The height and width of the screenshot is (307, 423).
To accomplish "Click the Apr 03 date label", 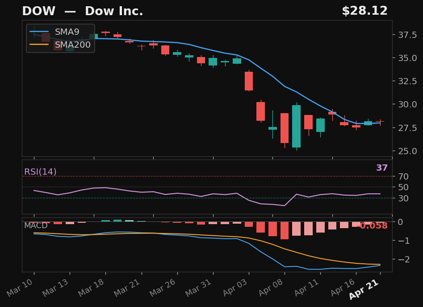I will click(x=235, y=287).
